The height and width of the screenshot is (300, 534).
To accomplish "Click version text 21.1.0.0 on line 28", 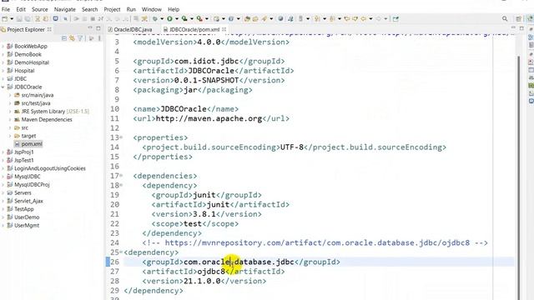I will point(202,282).
